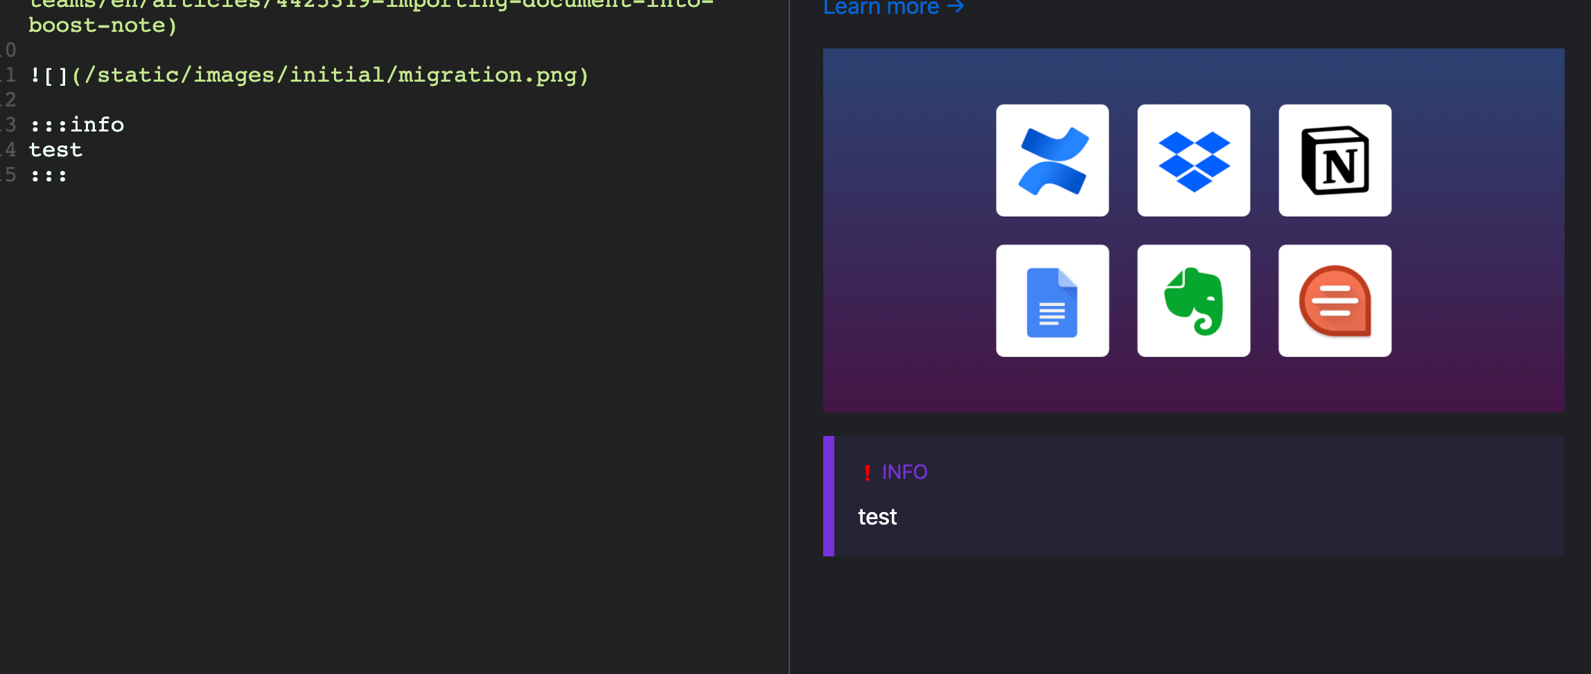Screen dimensions: 1591x674
Task: Click the Confluence logo tile
Action: [x=1052, y=161]
